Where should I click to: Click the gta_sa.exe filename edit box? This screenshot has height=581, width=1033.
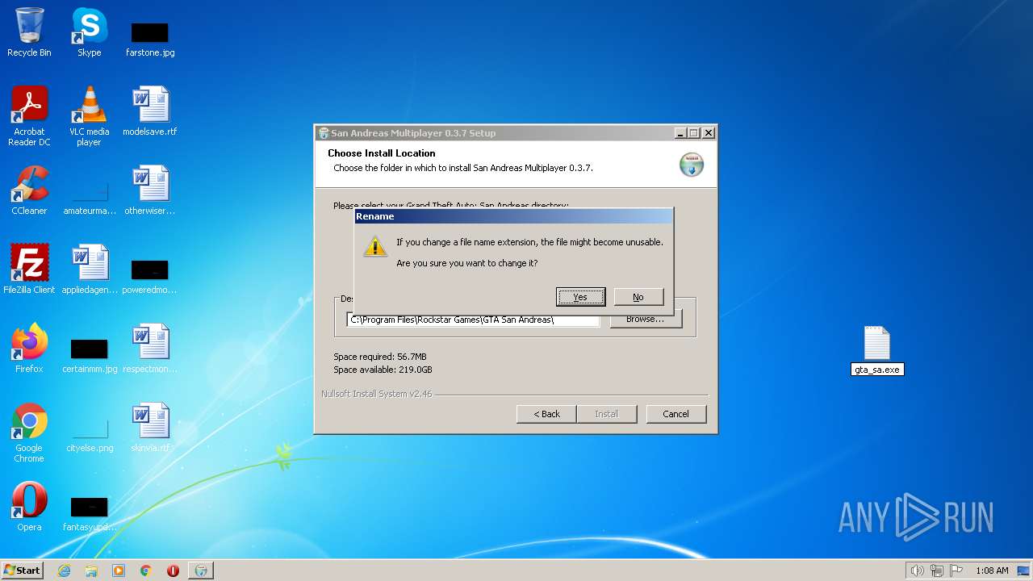coord(877,370)
